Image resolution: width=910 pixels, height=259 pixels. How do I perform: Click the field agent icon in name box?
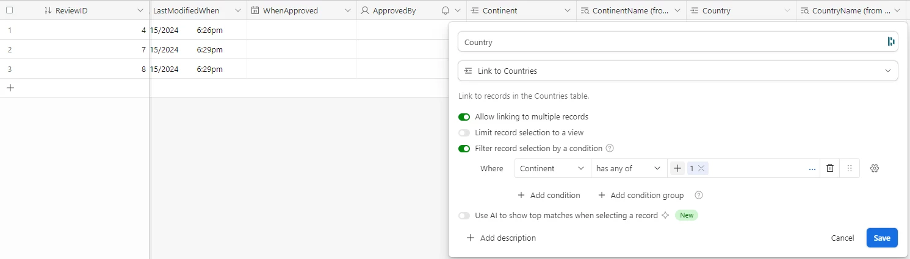(891, 41)
